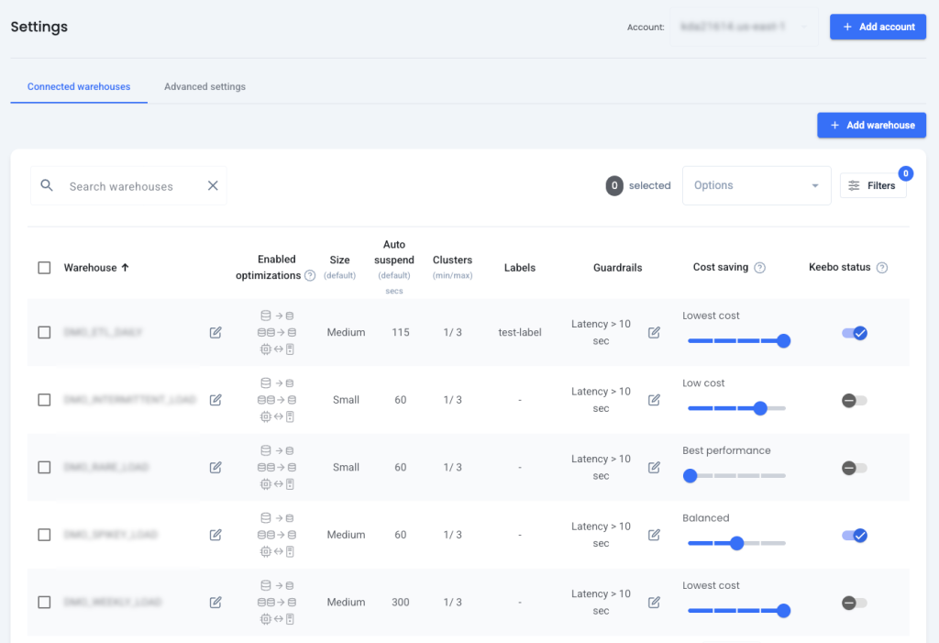
Task: Click the Add warehouse button
Action: tap(871, 126)
